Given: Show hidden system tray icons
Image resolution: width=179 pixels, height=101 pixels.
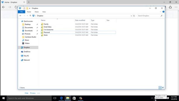Looking at the screenshot, I should coord(152,98).
